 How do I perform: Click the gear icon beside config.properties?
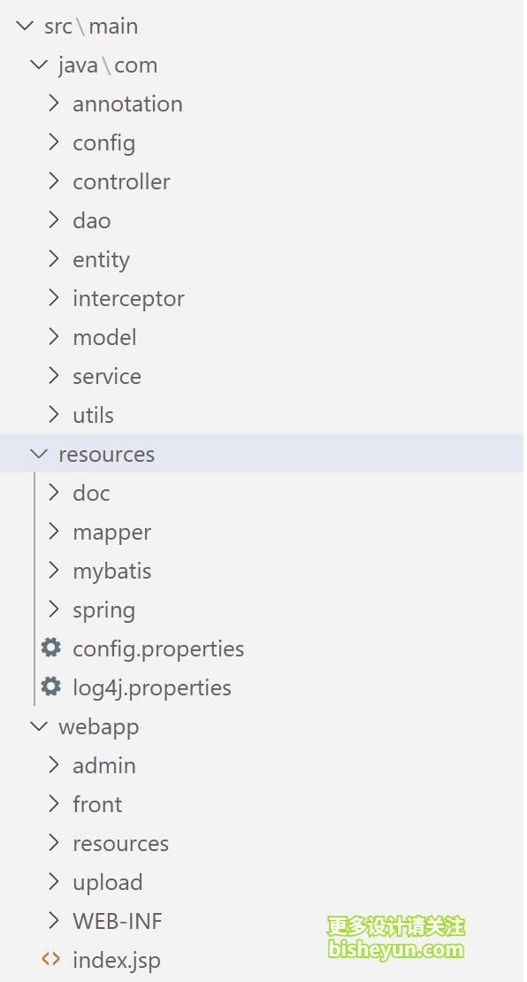[50, 648]
